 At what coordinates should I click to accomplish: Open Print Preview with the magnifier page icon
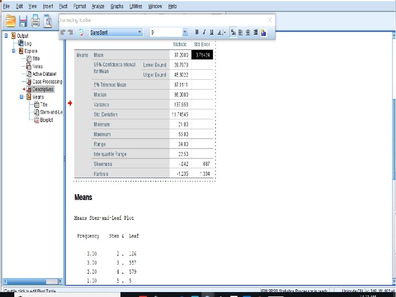48,21
